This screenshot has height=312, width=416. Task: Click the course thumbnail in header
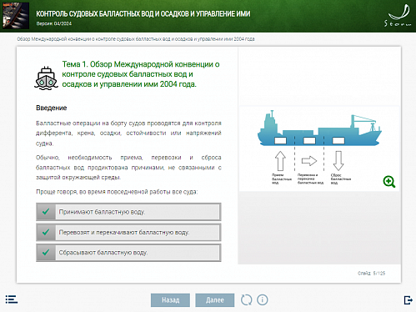(16, 16)
